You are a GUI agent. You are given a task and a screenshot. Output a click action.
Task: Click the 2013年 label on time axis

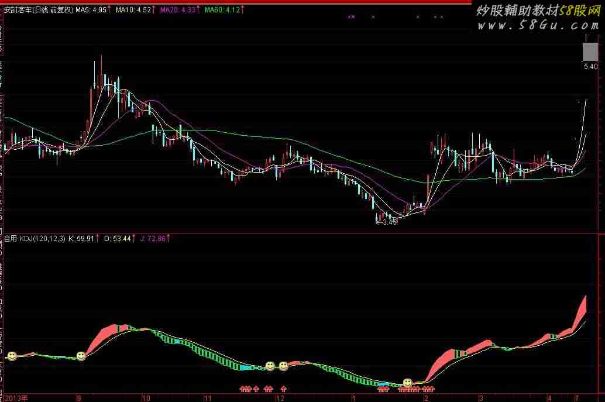[16, 398]
